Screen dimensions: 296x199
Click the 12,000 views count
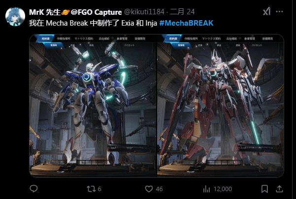point(223,189)
